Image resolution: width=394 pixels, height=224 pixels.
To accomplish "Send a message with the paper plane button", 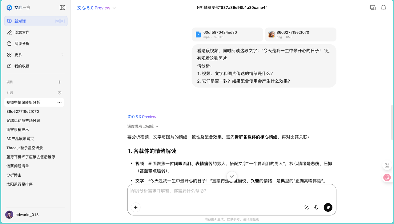I will [328, 207].
